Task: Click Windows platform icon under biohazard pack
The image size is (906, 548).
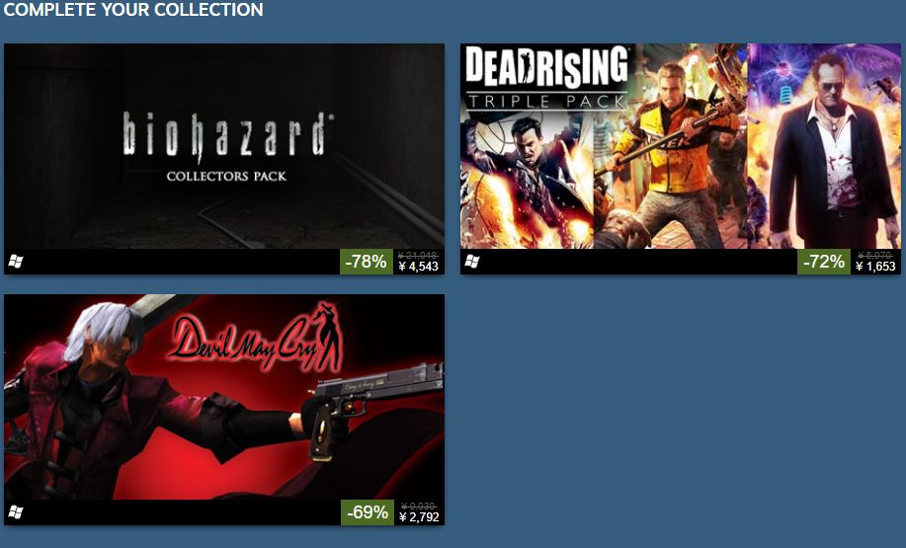Action: 16,262
